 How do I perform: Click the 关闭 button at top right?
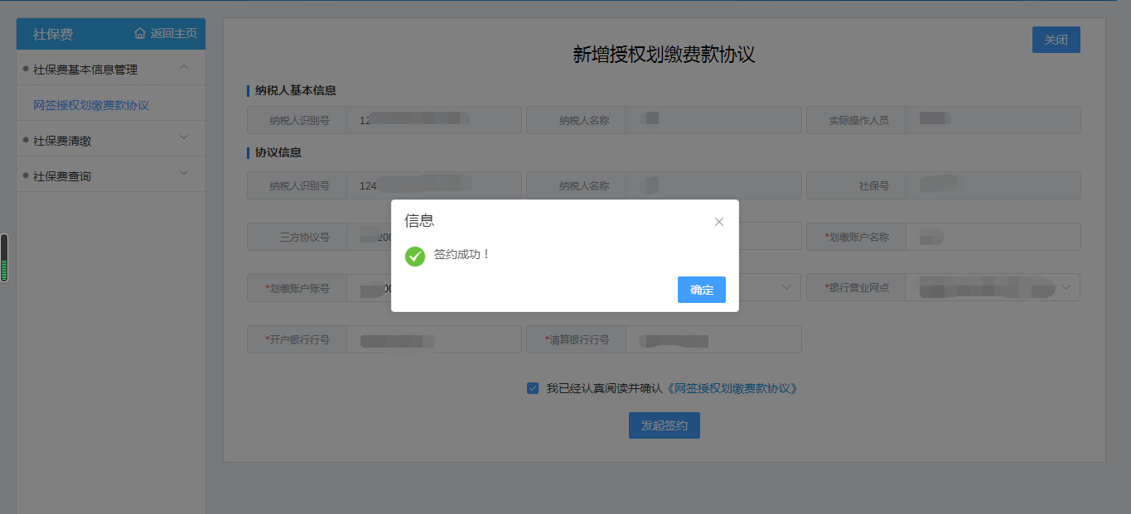[1056, 39]
